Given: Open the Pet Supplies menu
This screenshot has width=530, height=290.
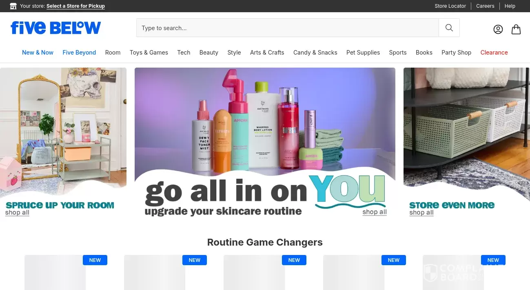Looking at the screenshot, I should [x=363, y=53].
